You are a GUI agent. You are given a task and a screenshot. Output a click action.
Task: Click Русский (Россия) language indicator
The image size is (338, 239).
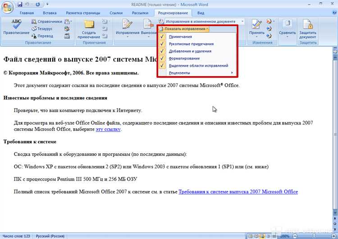pos(50,236)
